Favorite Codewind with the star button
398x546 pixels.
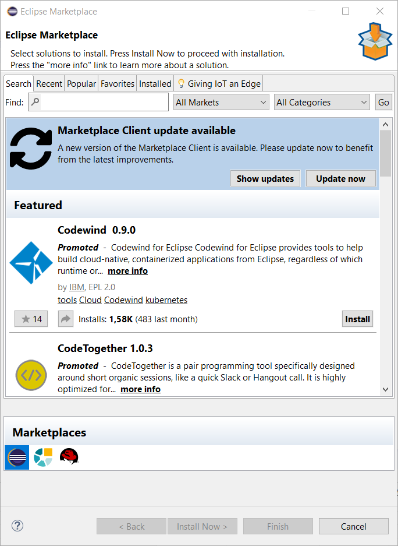click(31, 319)
